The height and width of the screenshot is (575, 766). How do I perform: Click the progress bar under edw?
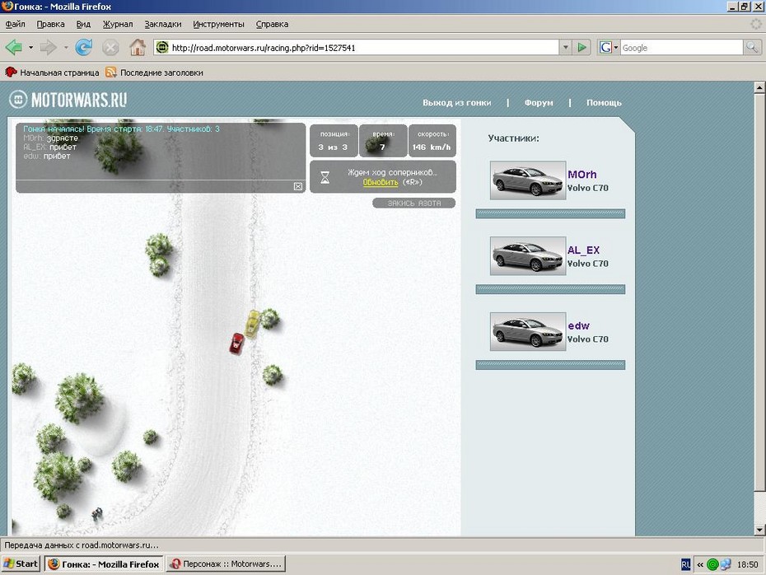tap(550, 365)
